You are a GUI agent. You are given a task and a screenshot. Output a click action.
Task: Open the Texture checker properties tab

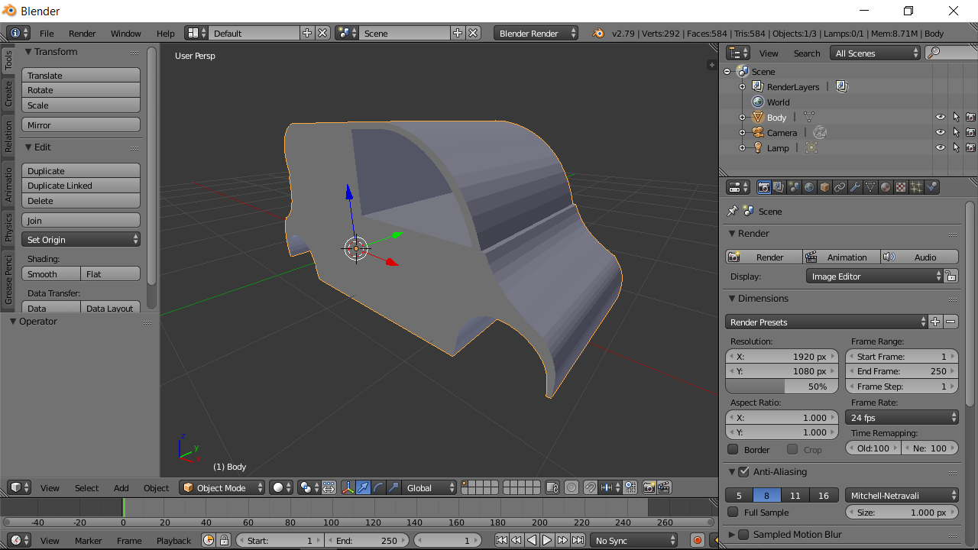point(901,187)
